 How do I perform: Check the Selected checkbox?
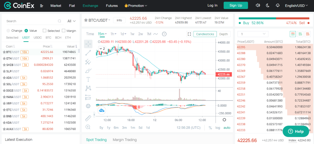pyautogui.click(x=44, y=31)
